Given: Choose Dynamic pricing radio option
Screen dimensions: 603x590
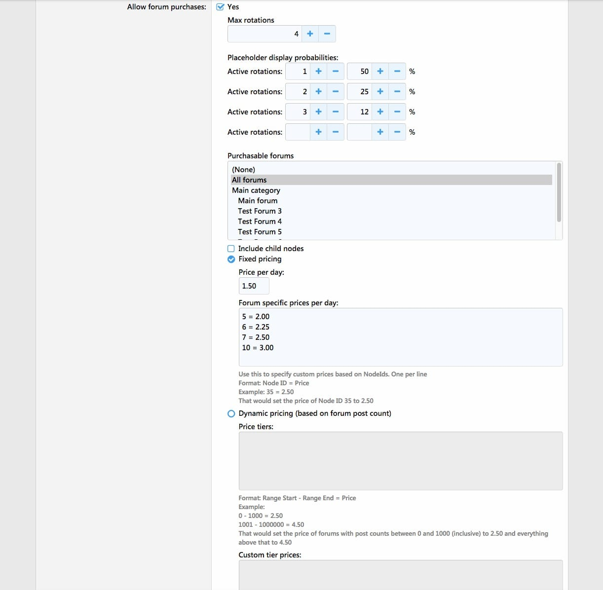Looking at the screenshot, I should coord(231,414).
